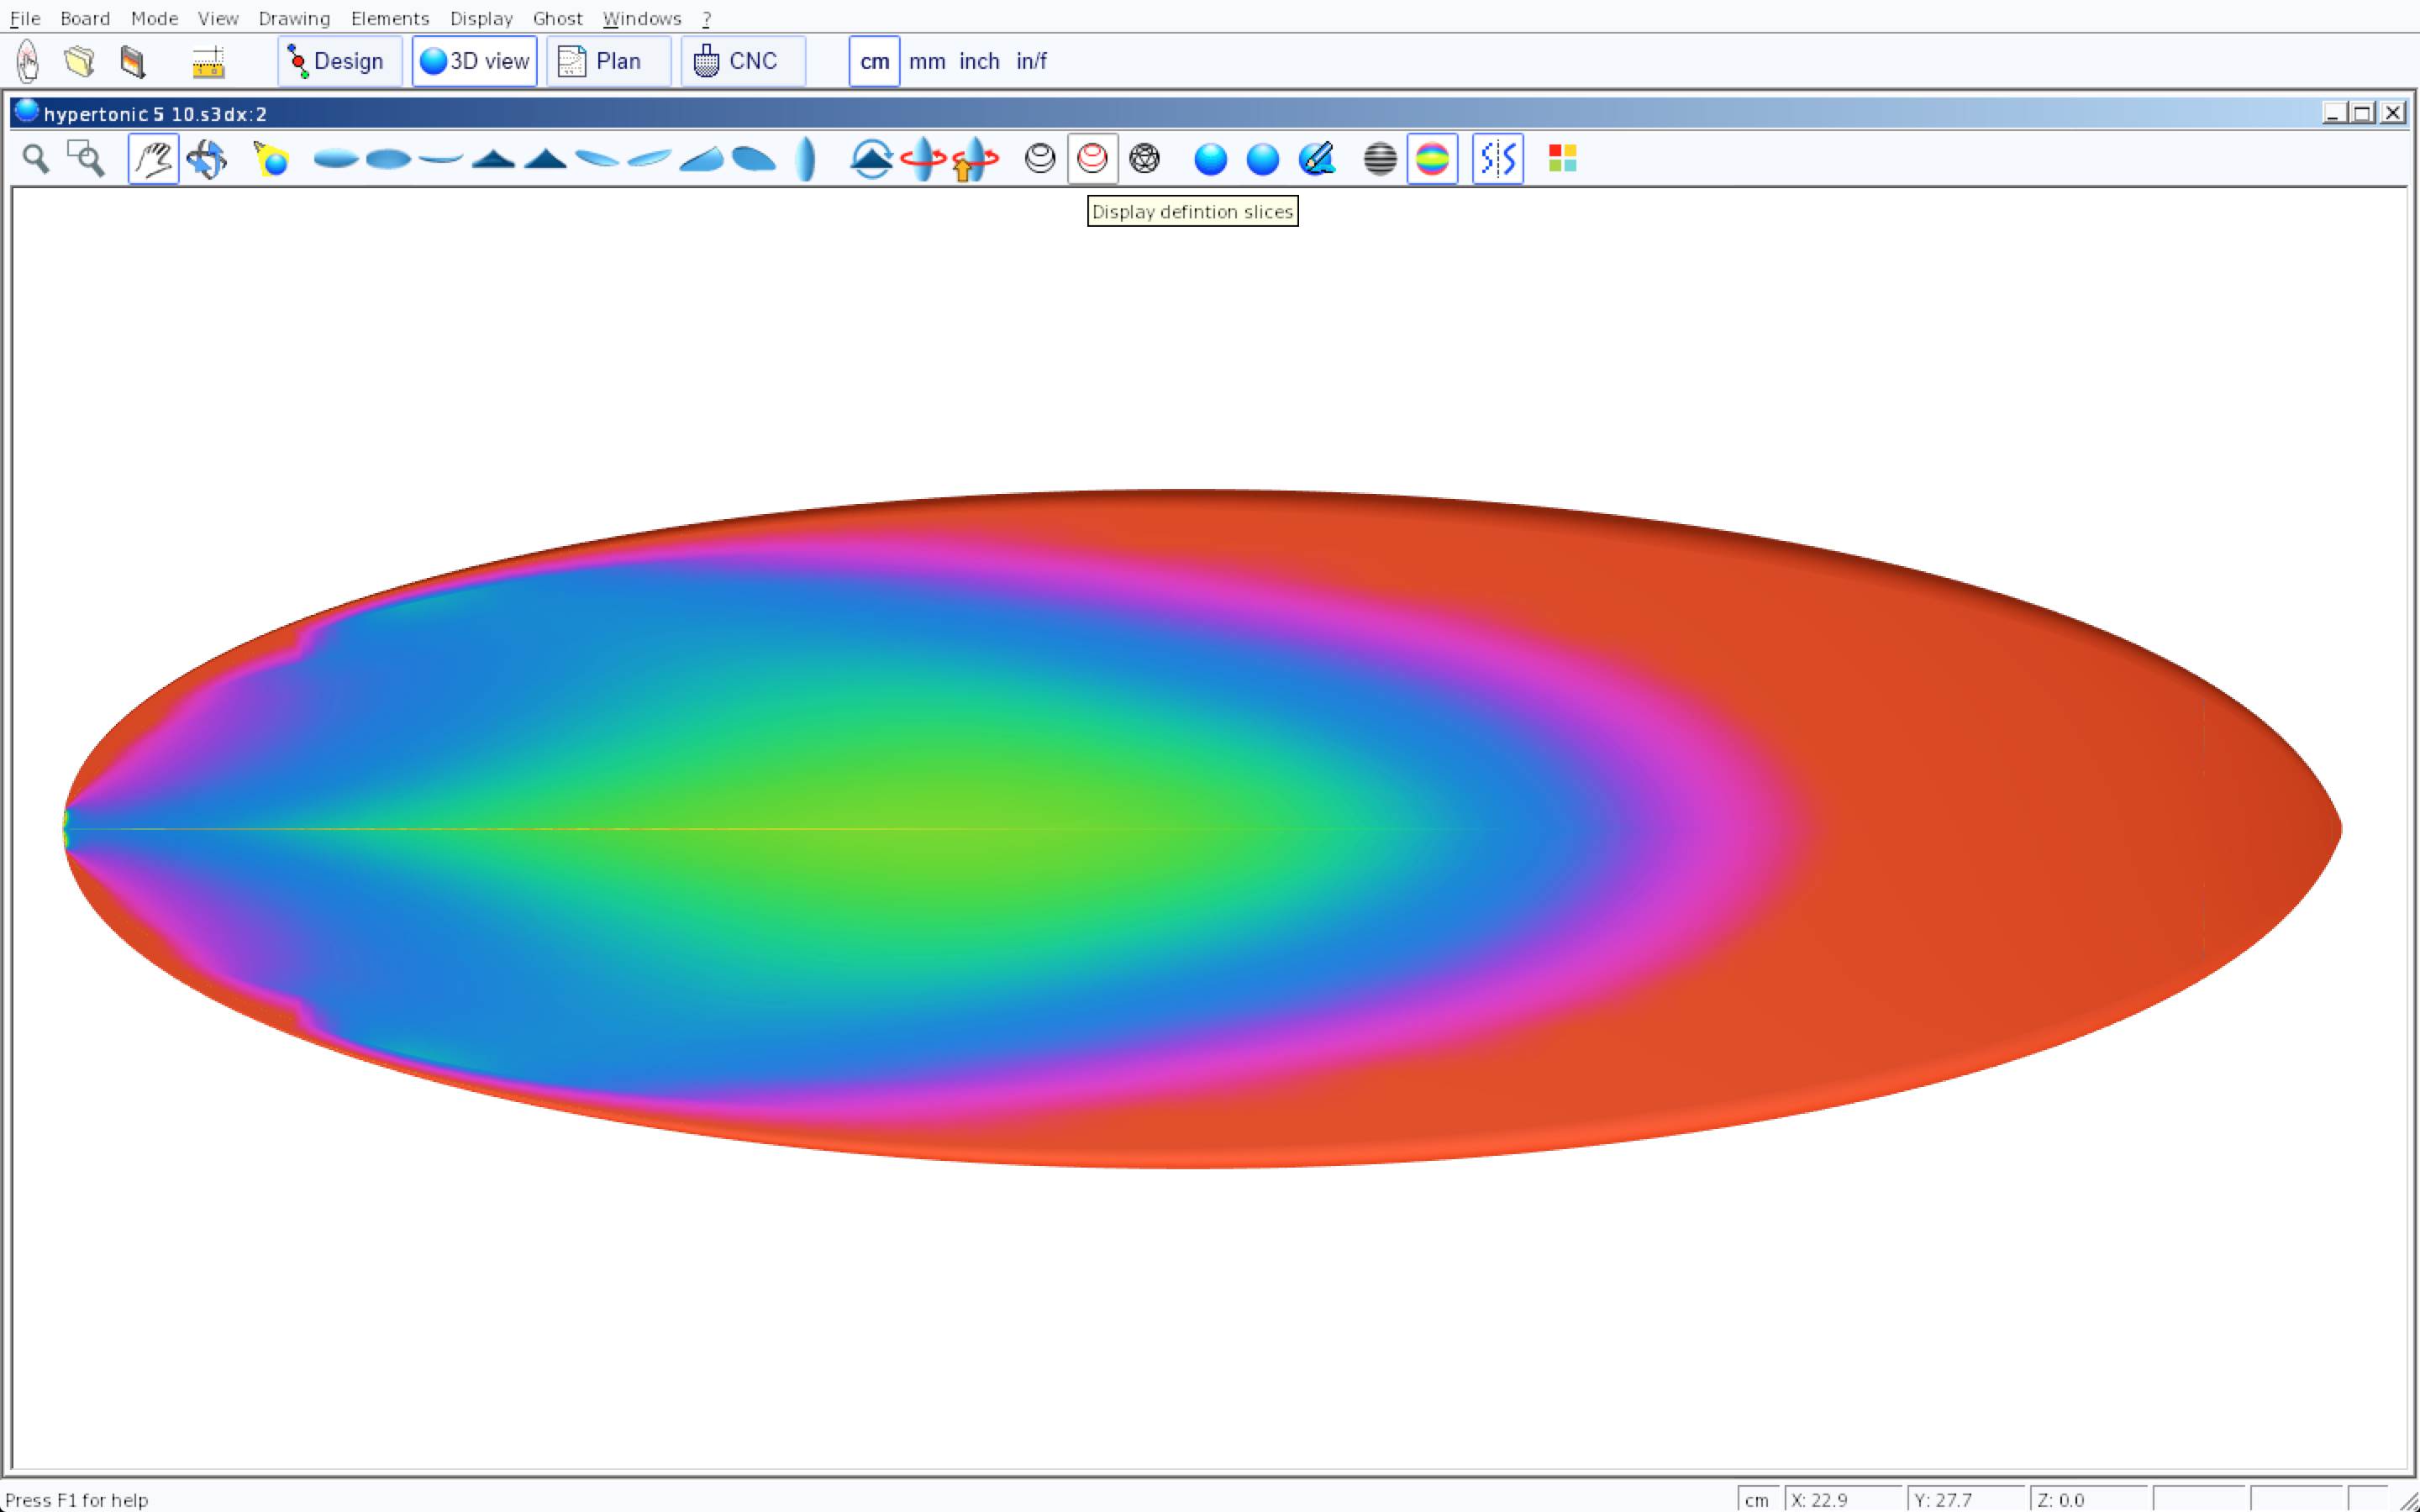Click the light source position icon
This screenshot has width=2420, height=1512.
pyautogui.click(x=271, y=159)
